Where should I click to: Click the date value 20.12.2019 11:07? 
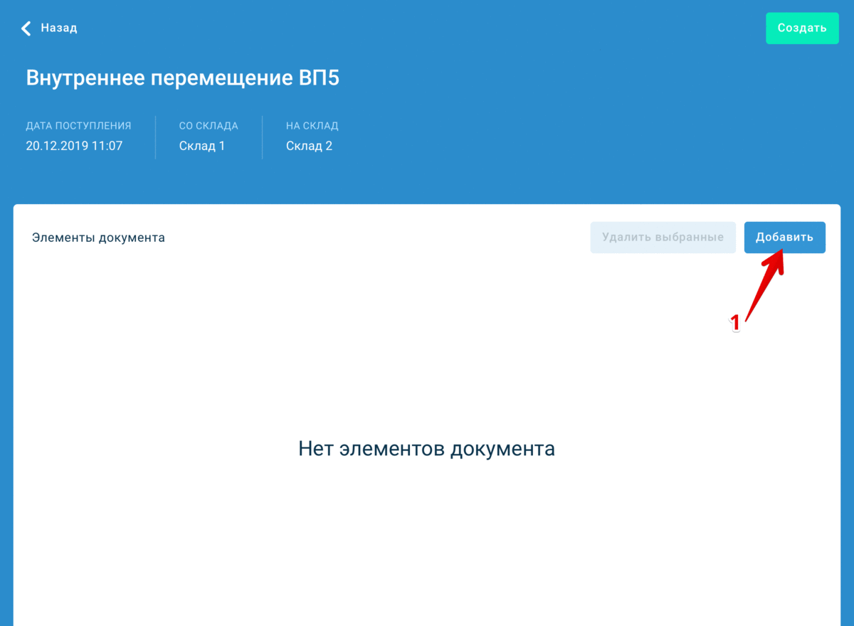pyautogui.click(x=75, y=147)
